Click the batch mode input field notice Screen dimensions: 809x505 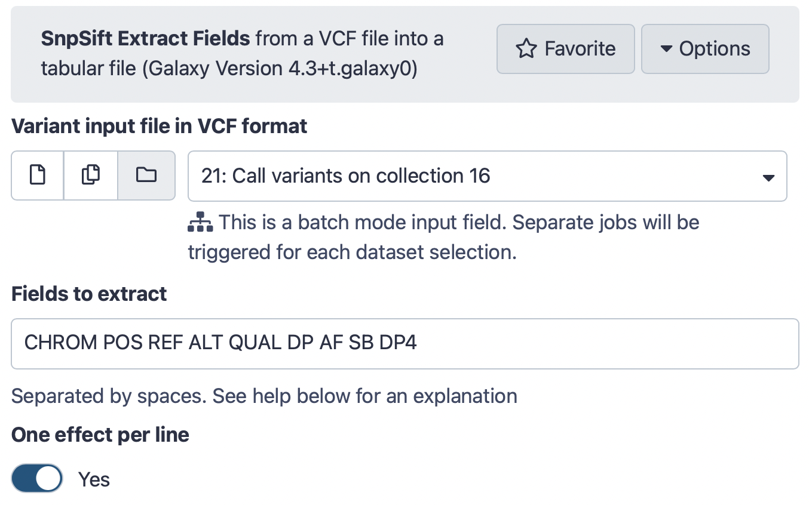point(443,238)
